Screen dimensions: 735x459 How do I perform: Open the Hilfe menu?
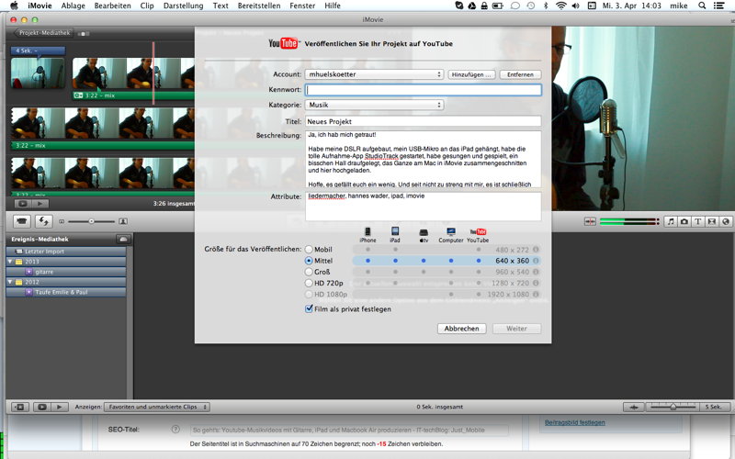point(333,6)
